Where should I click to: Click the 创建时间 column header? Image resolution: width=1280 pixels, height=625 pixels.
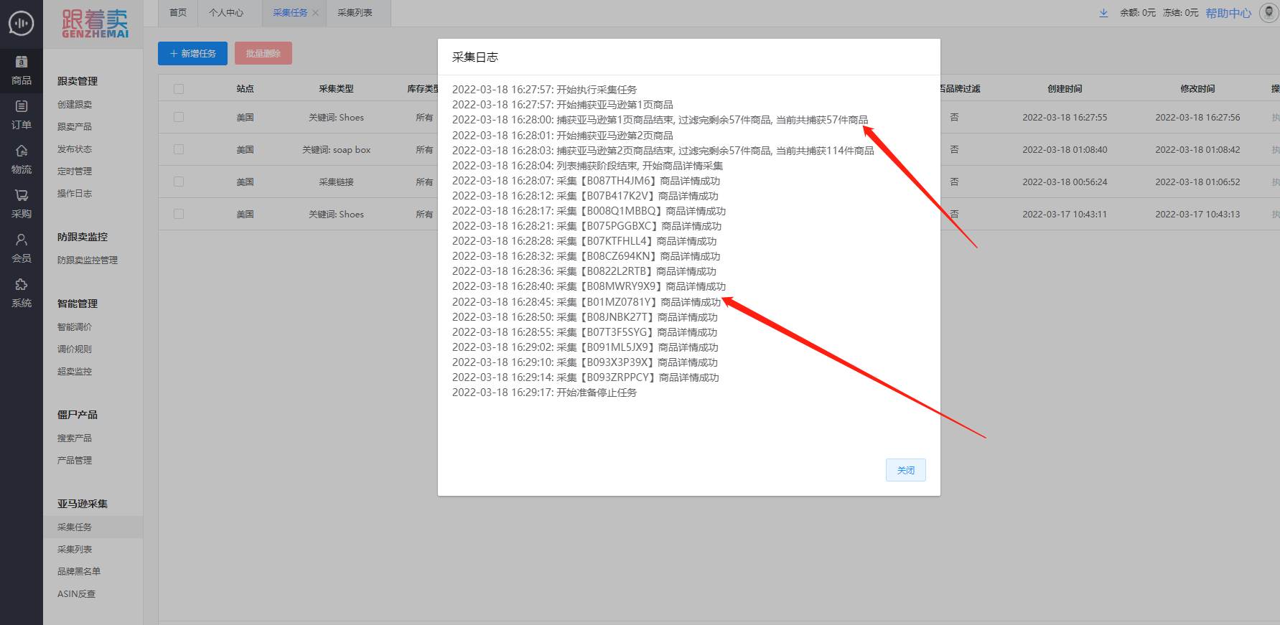coord(1065,89)
